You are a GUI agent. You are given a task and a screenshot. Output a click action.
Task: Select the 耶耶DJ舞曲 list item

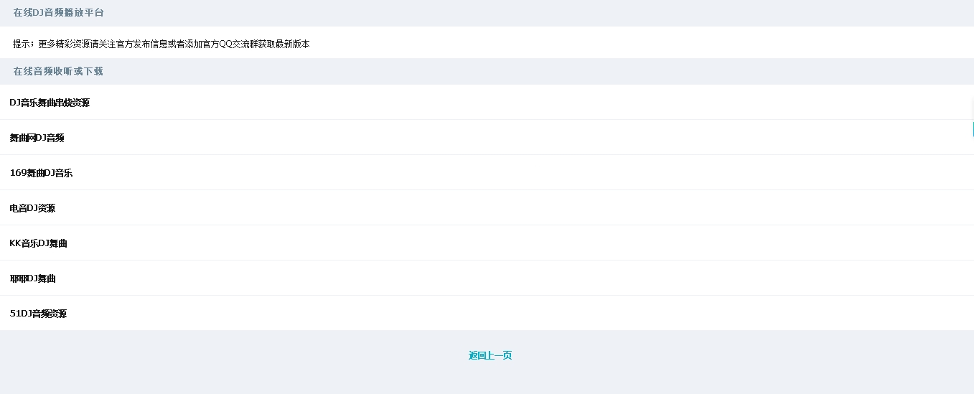click(x=32, y=278)
